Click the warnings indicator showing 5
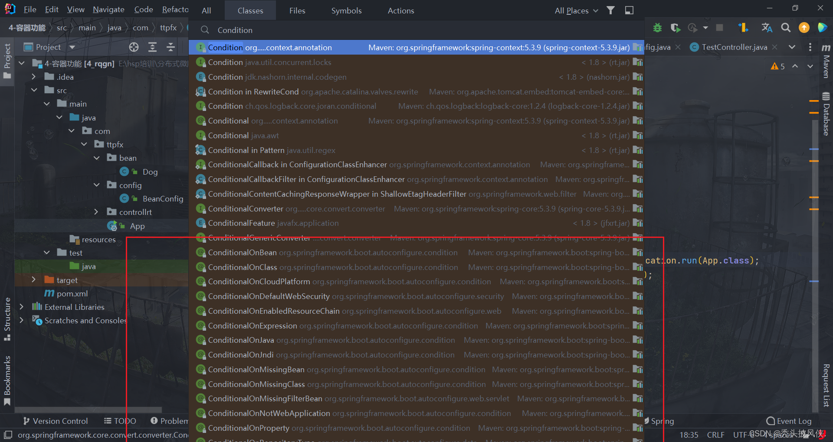833x442 pixels. (x=777, y=66)
